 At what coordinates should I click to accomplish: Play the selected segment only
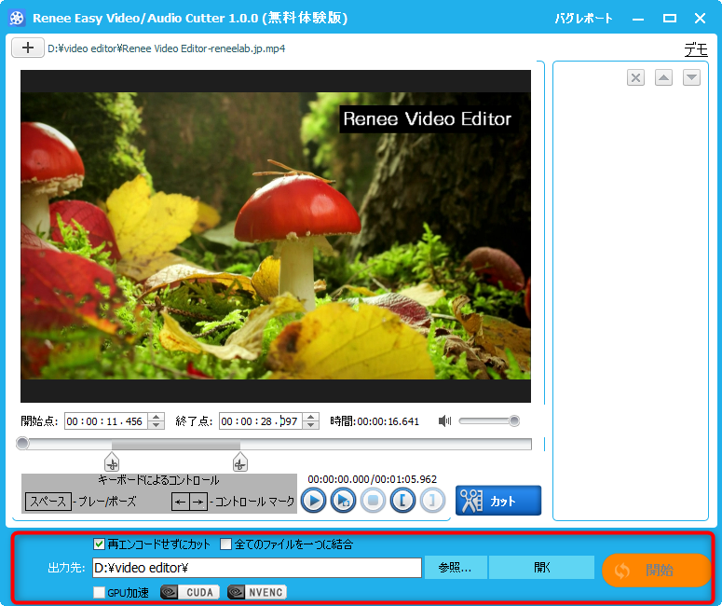coord(344,501)
